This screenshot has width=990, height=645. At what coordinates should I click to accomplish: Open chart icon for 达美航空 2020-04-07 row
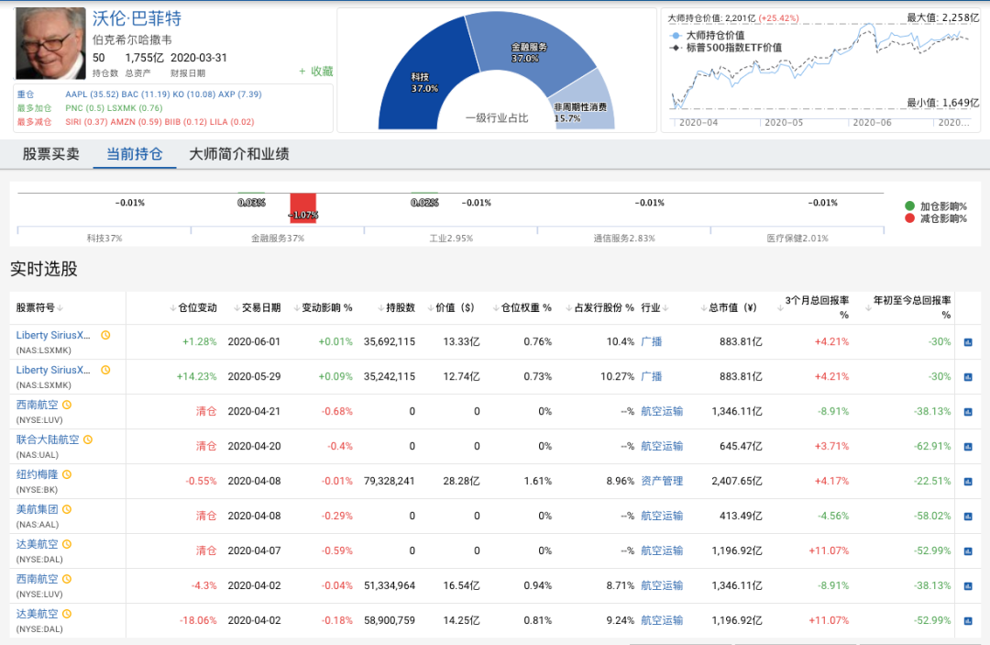[968, 550]
